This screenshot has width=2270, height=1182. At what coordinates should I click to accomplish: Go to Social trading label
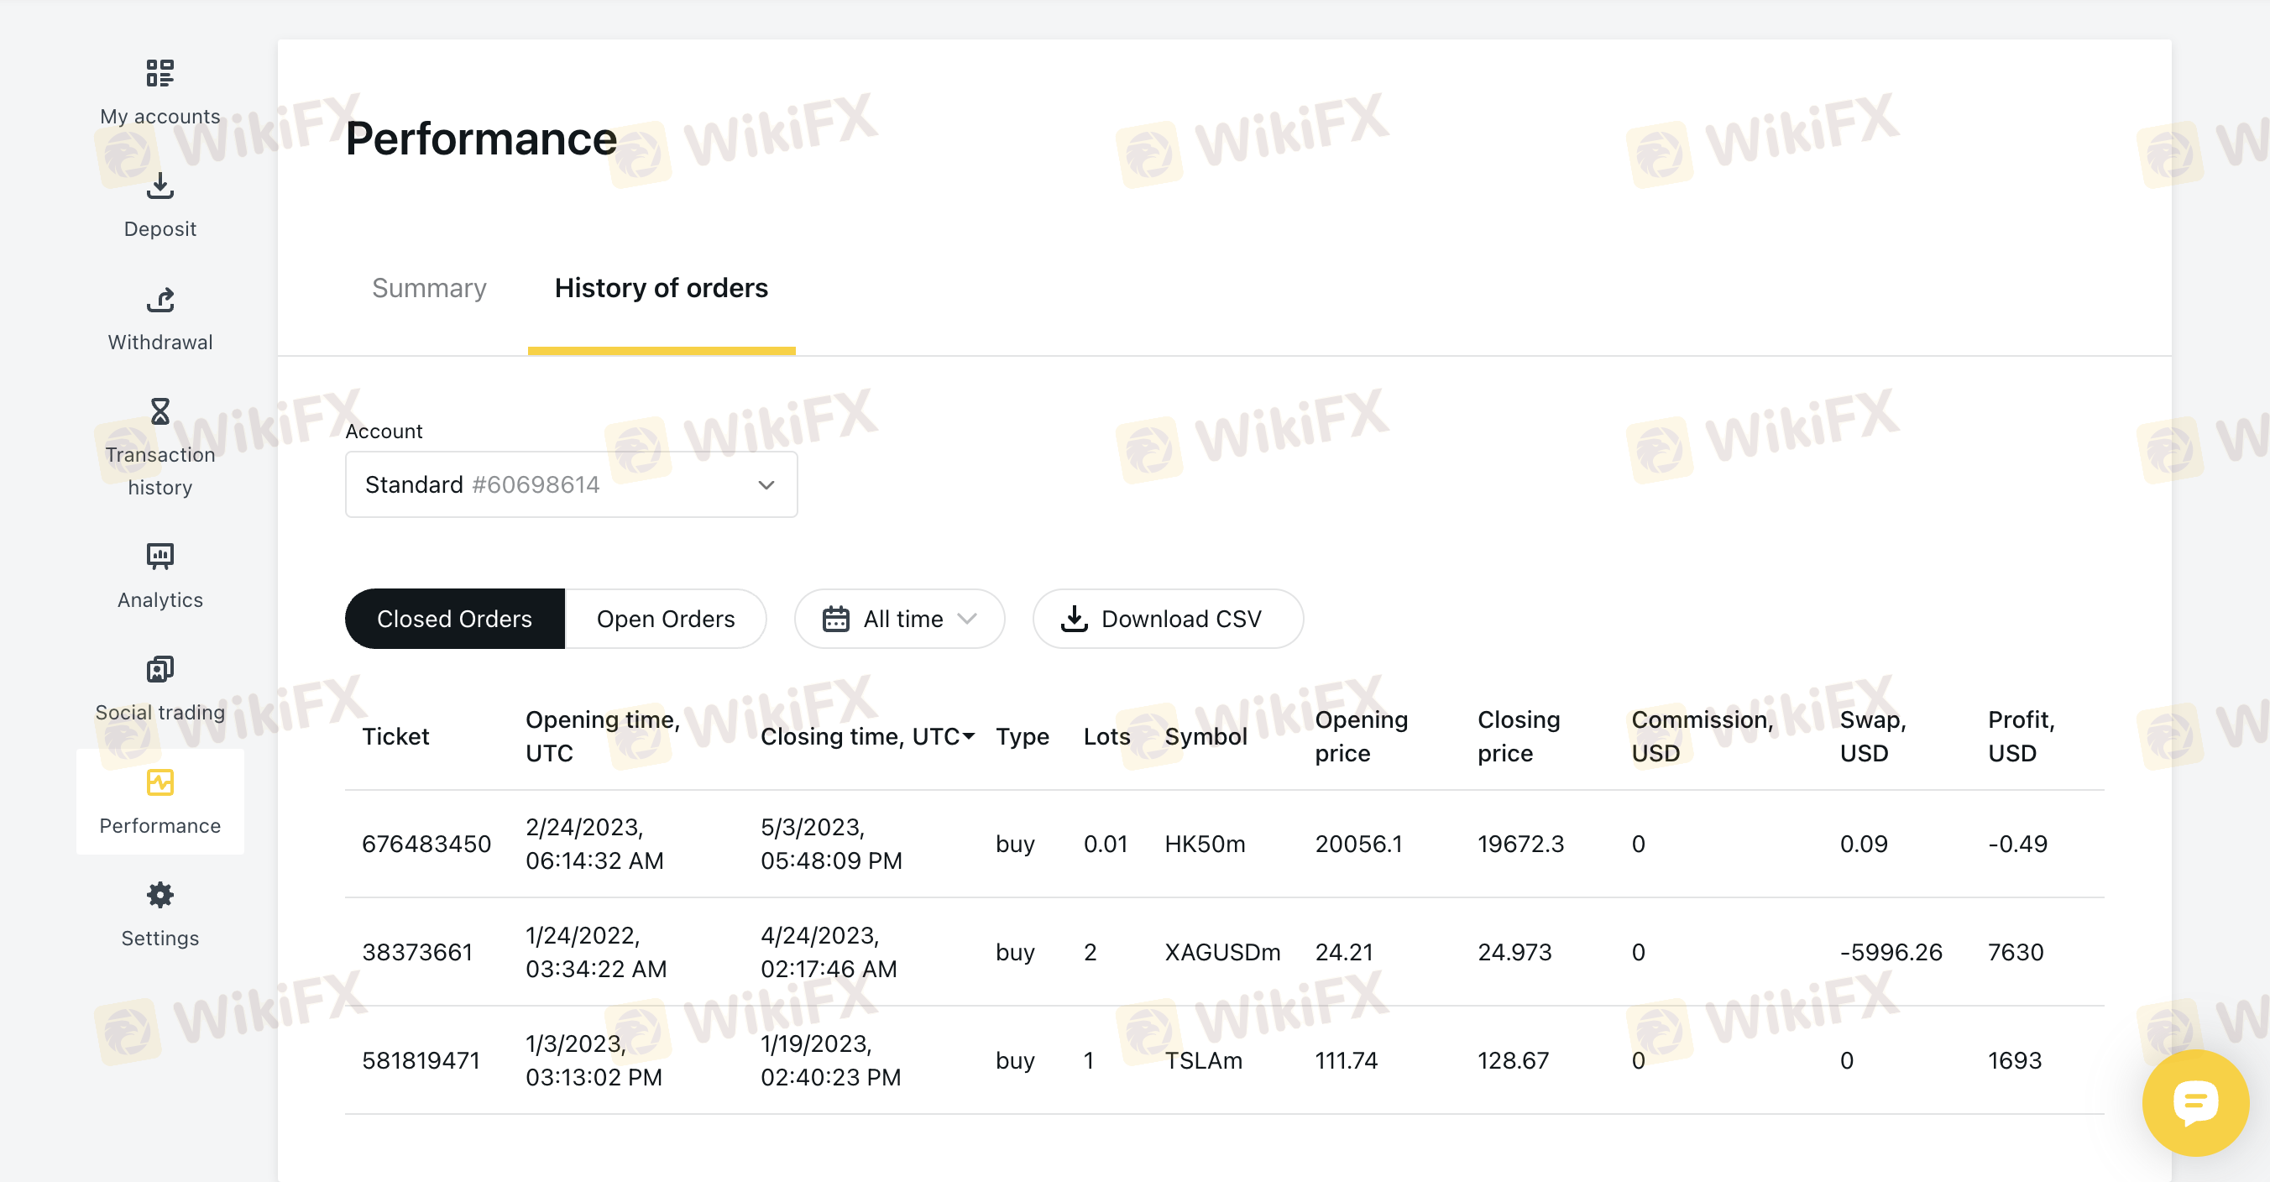coord(160,712)
